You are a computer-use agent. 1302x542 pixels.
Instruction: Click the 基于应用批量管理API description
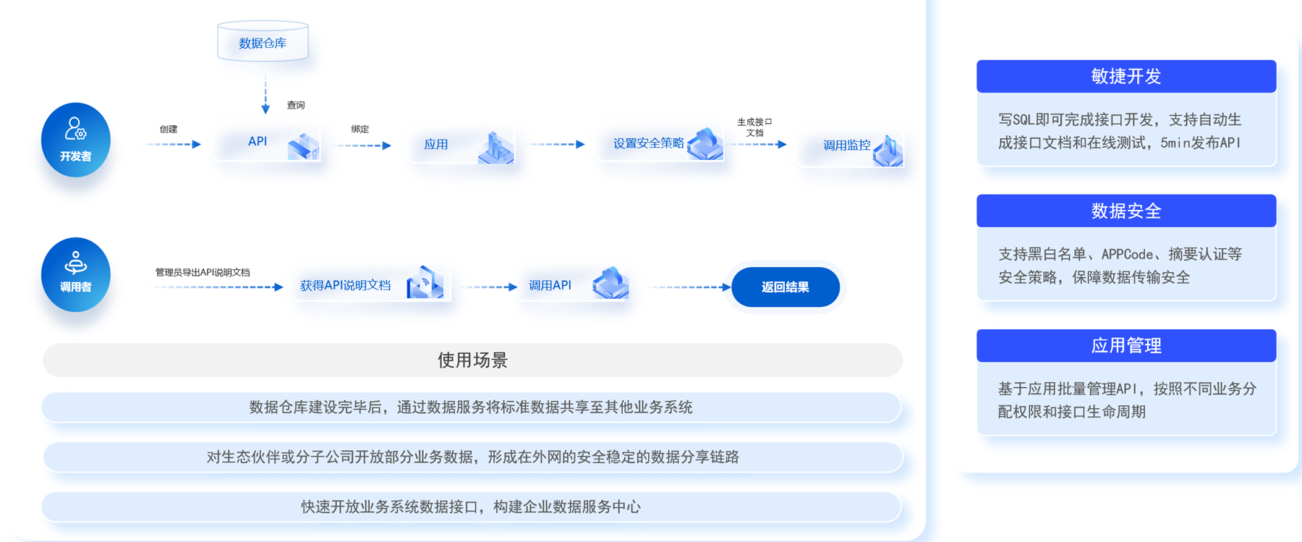tap(1127, 400)
